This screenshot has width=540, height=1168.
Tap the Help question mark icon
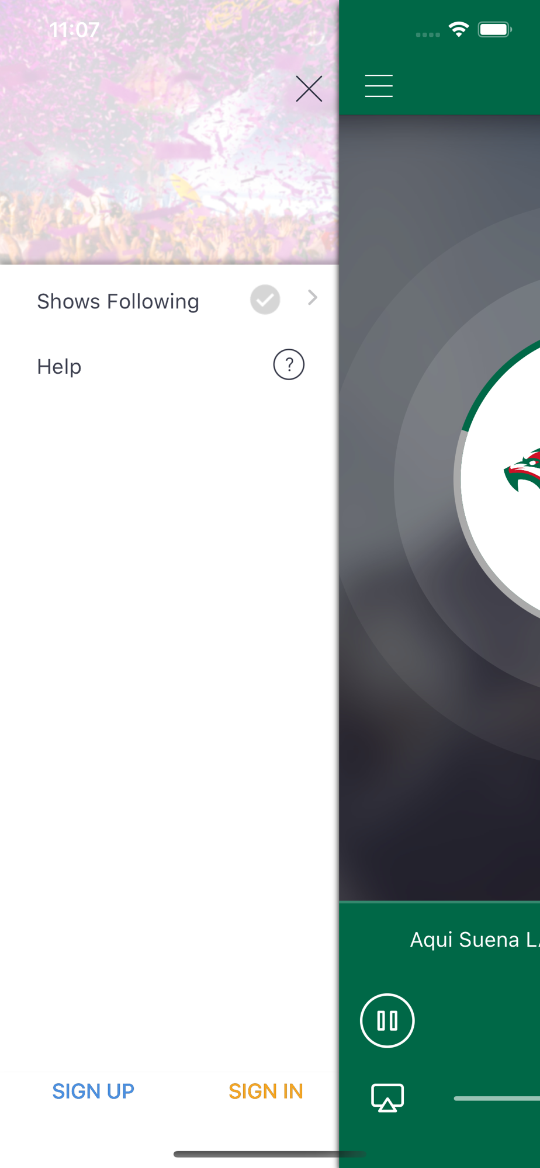[x=289, y=364]
